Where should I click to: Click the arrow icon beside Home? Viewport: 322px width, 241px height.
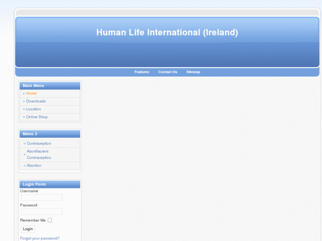(24, 94)
